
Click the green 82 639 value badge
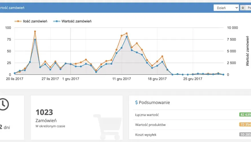point(245,115)
